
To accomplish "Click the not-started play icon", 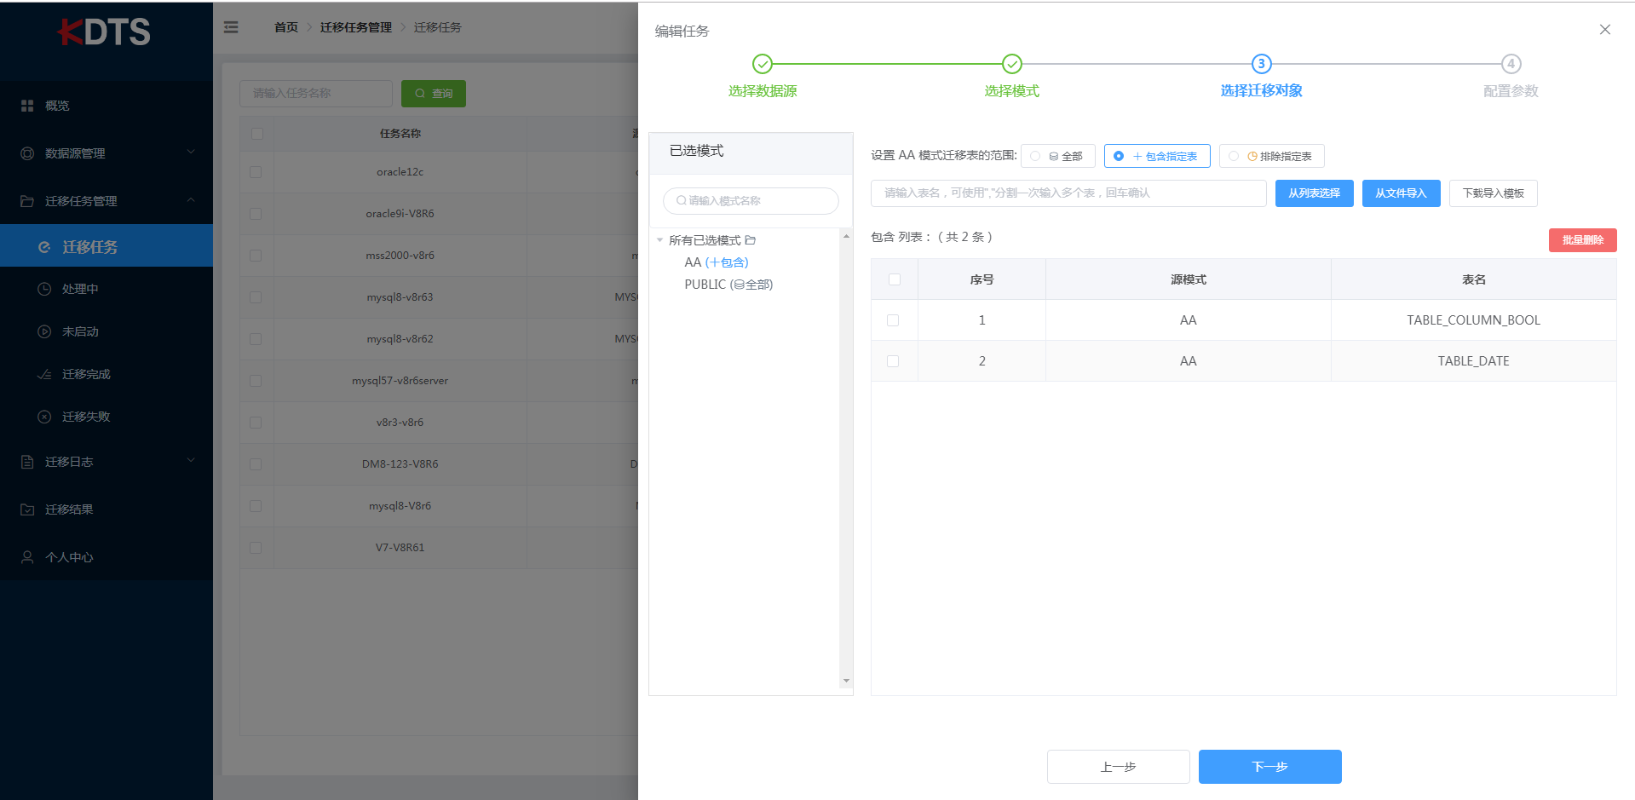I will coord(44,331).
